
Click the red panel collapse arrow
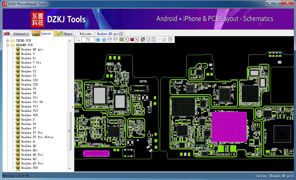tap(73, 107)
